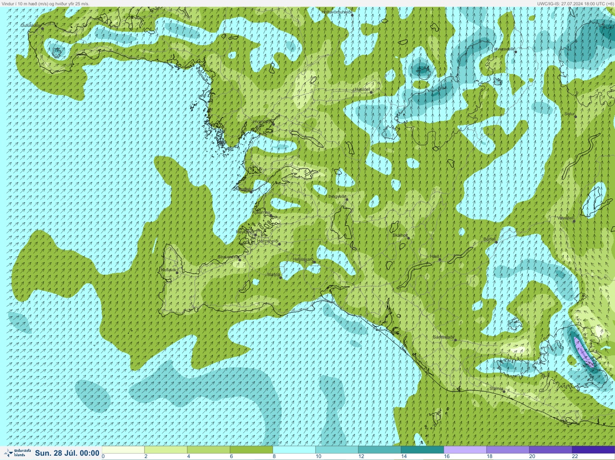Click the Setur station label
Image resolution: width=615 pixels, height=460 pixels.
[570, 114]
